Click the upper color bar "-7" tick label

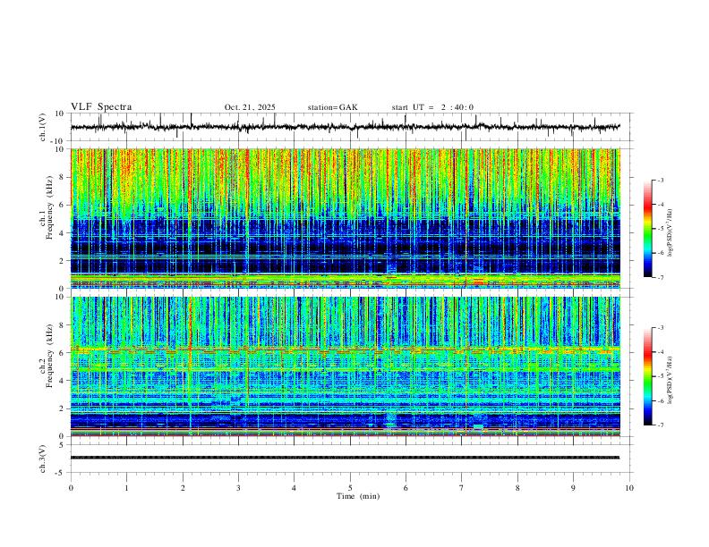660,277
